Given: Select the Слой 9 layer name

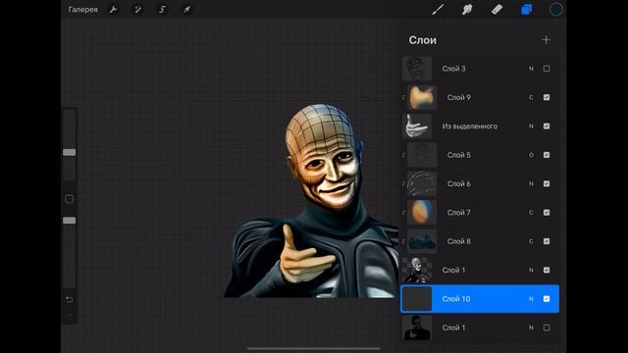Looking at the screenshot, I should (x=459, y=97).
